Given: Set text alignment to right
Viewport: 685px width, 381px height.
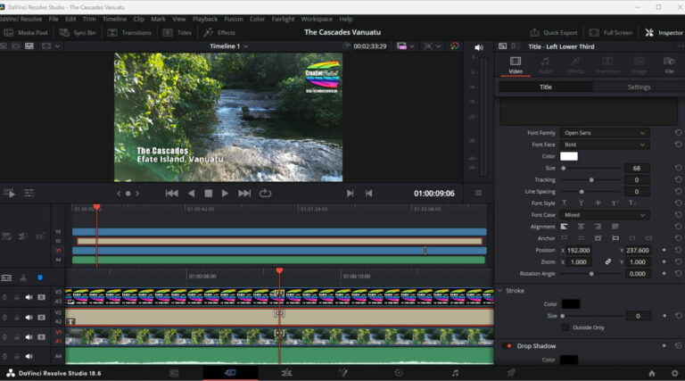Looking at the screenshot, I should click(x=598, y=227).
